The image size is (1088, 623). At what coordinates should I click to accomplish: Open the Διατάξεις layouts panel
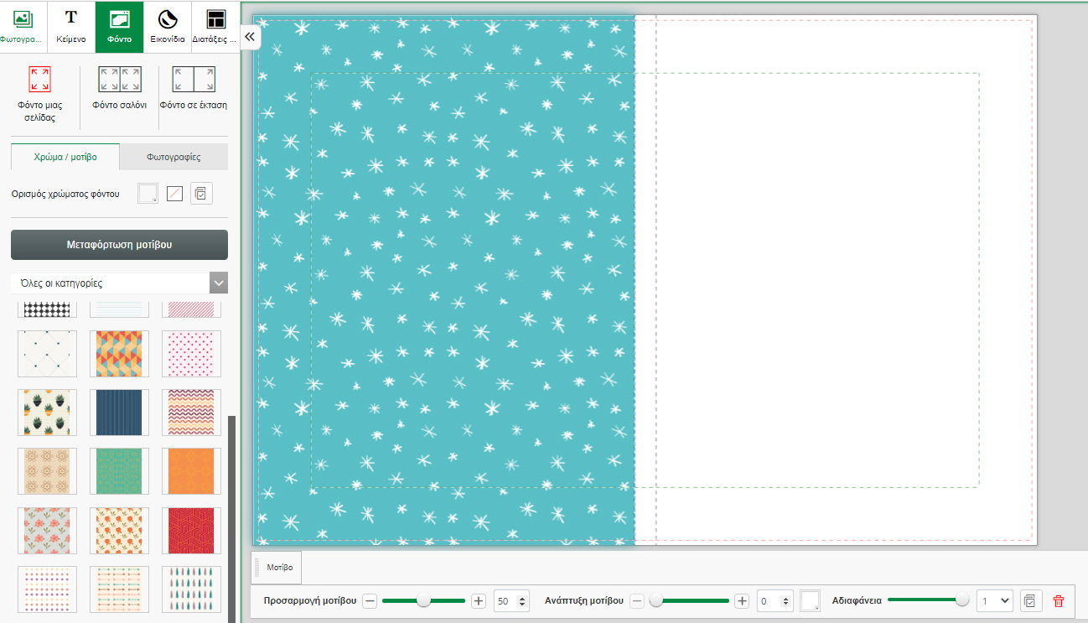coord(215,25)
